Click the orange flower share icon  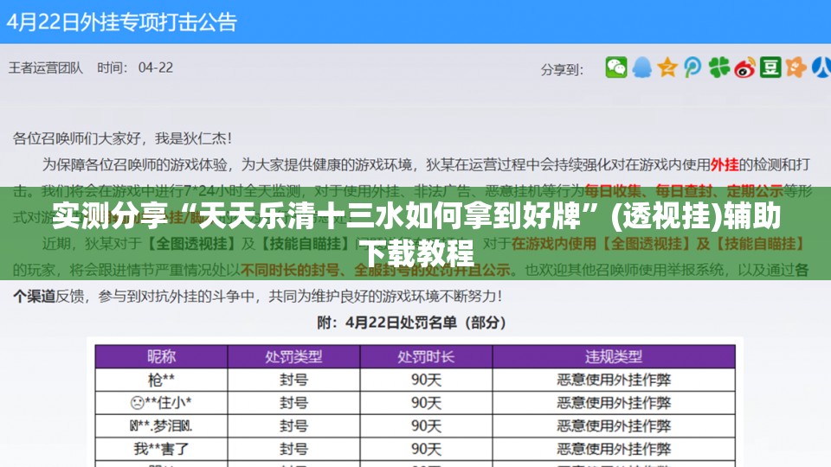tap(796, 67)
